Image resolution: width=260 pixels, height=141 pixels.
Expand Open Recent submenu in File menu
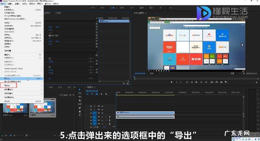42,16
